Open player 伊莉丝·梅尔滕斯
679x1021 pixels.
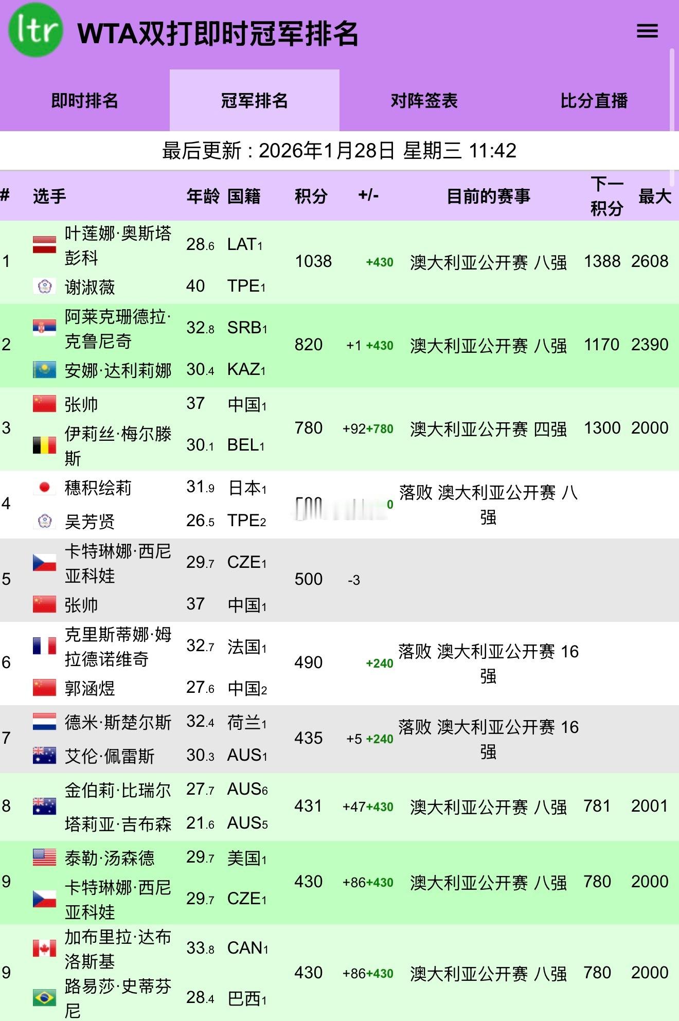pos(118,445)
